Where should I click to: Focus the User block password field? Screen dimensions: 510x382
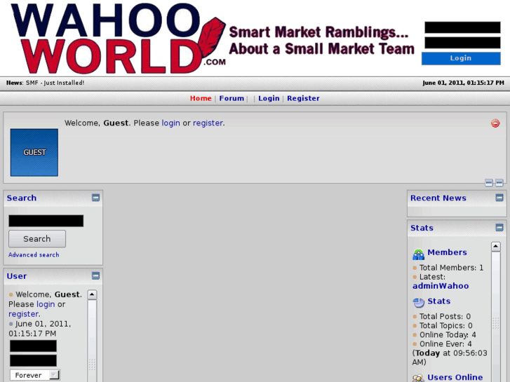(33, 360)
